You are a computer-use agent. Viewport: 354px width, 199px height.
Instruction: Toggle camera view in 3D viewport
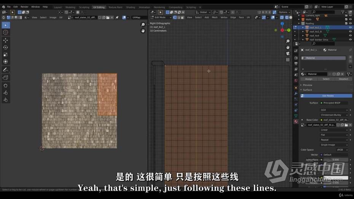[288, 54]
